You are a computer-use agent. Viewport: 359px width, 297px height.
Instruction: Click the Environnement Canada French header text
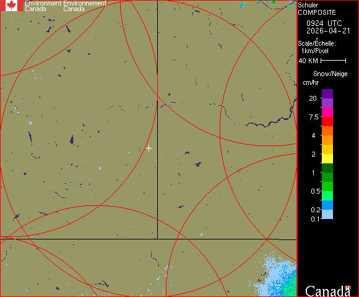[x=85, y=6]
